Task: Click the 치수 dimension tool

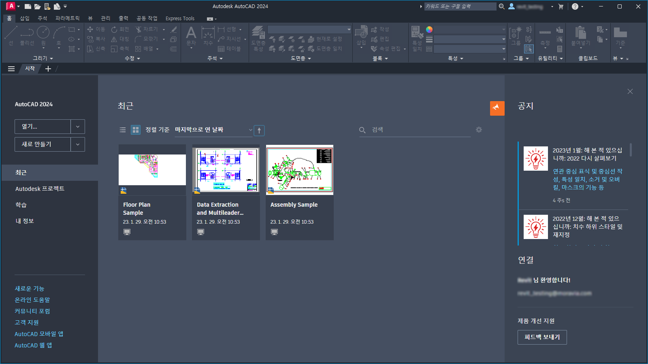Action: click(x=208, y=36)
